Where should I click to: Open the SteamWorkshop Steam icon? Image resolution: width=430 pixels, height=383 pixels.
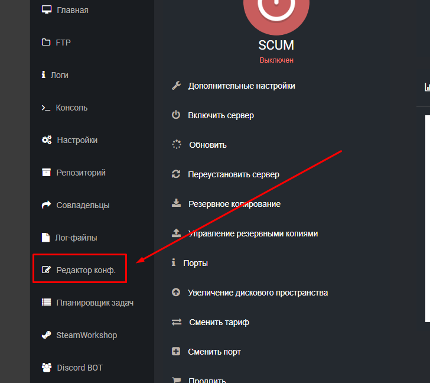pos(46,335)
